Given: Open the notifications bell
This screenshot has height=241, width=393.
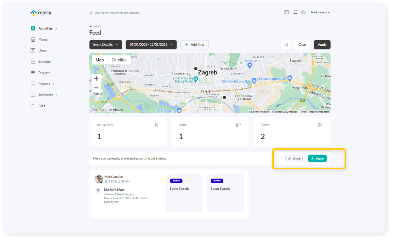Looking at the screenshot, I should click(x=295, y=12).
